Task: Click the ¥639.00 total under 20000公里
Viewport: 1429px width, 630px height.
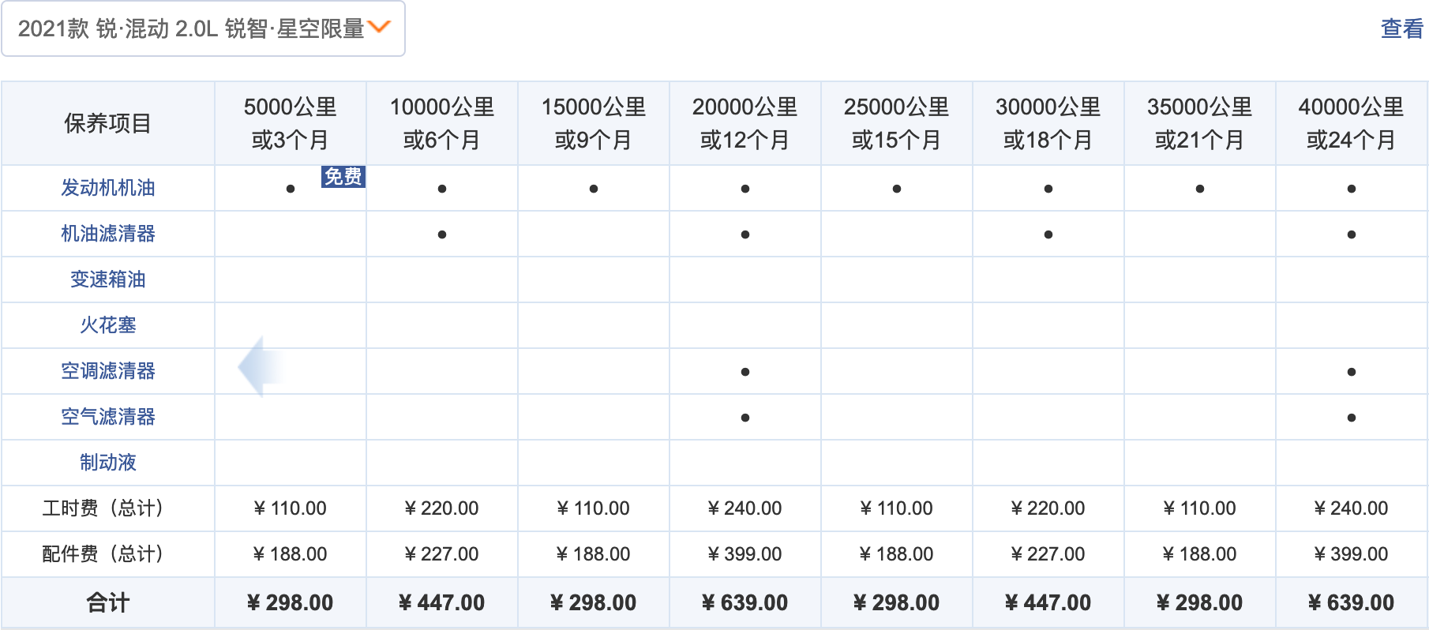Action: [745, 603]
